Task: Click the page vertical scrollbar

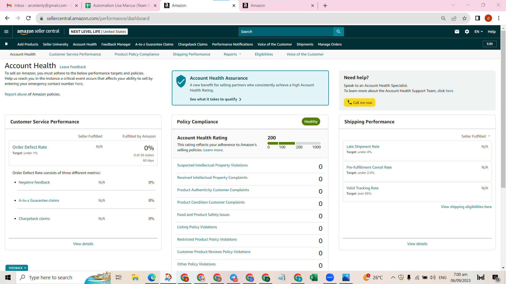Action: tap(503, 109)
